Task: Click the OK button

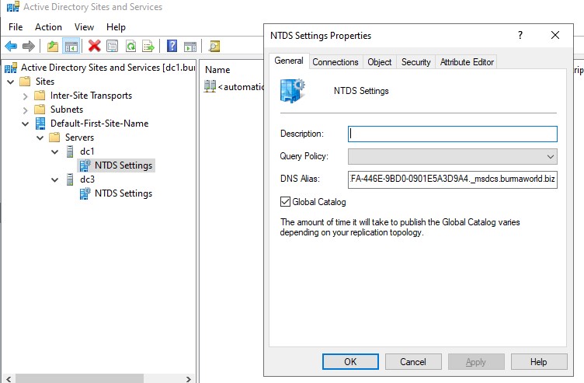Action: 350,362
